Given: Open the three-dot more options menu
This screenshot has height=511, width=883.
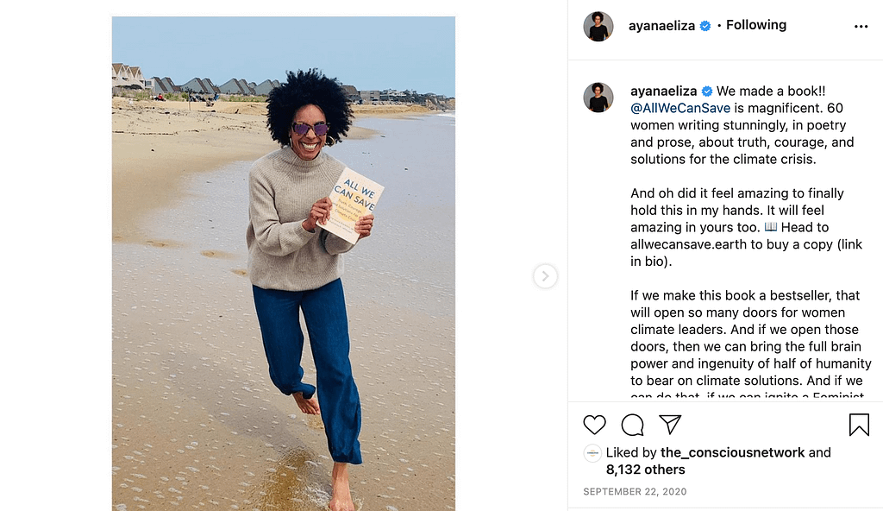Looking at the screenshot, I should tap(861, 27).
